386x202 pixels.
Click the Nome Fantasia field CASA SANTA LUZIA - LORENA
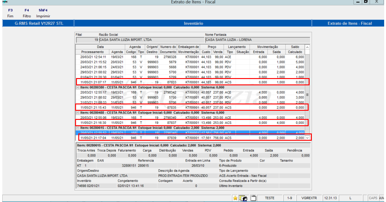257,40
